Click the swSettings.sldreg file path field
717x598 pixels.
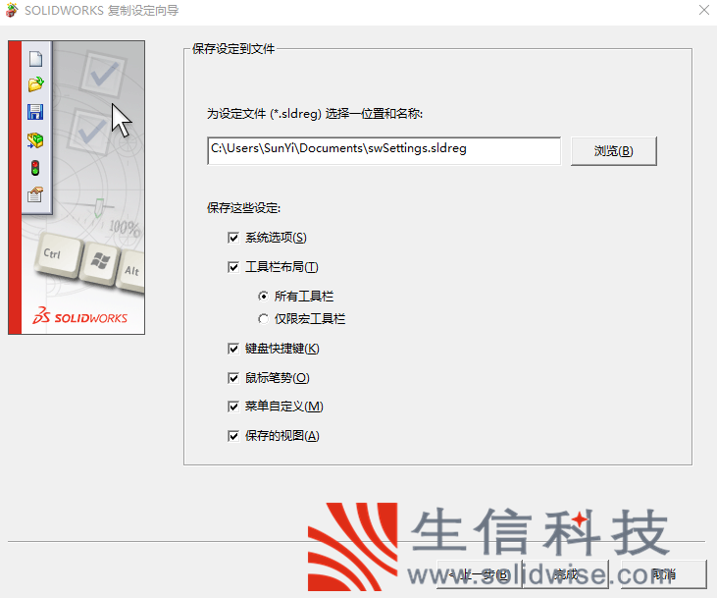click(x=383, y=150)
